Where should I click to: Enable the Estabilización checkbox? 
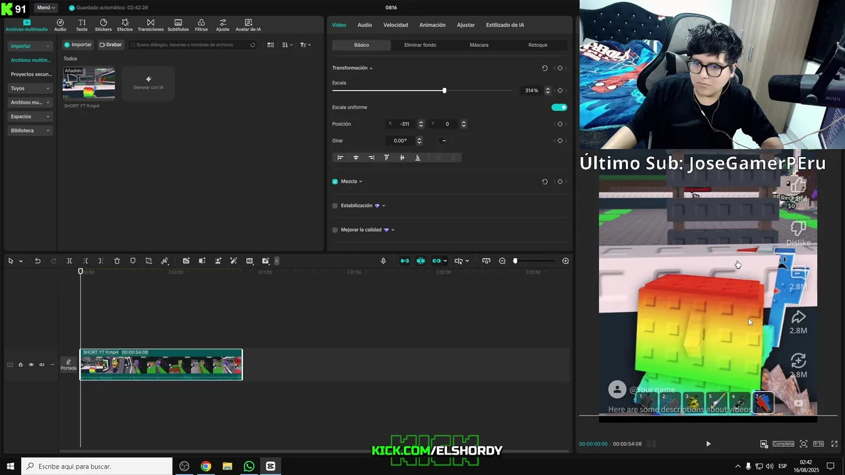pyautogui.click(x=335, y=206)
